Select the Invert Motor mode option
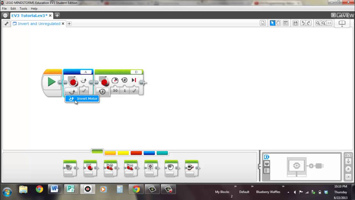The image size is (355, 200). pyautogui.click(x=82, y=99)
